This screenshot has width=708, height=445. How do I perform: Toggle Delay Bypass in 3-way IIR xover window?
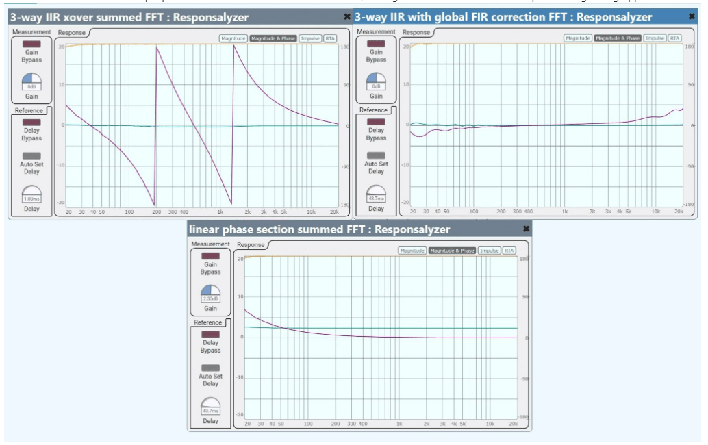coord(31,123)
